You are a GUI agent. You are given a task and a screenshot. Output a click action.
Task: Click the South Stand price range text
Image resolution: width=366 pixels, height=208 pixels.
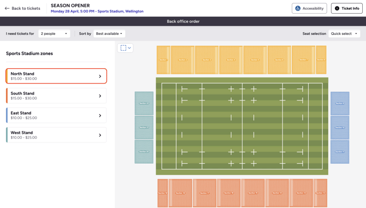24,98
